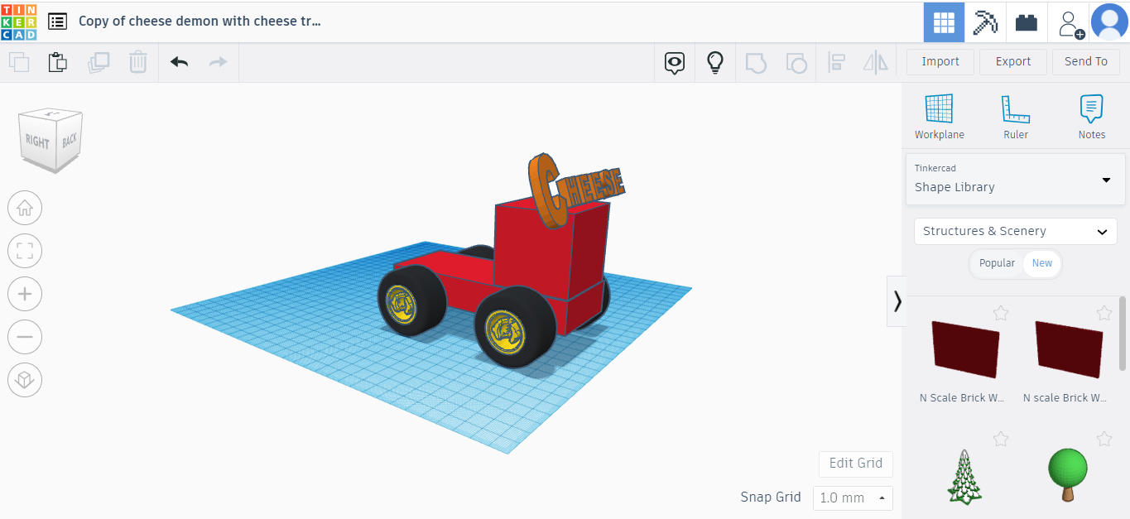Invite people to design icon
Screen dimensions: 1130x519
click(1070, 22)
